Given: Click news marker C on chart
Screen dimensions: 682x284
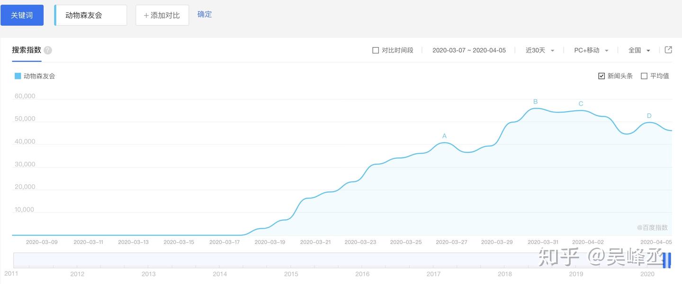Looking at the screenshot, I should coord(581,104).
